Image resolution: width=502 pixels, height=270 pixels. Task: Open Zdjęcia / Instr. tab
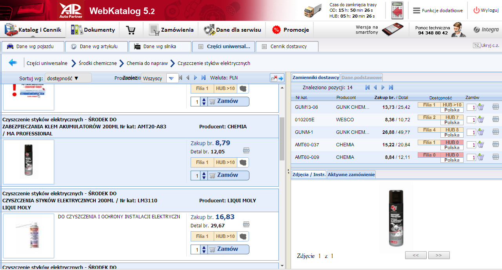click(x=309, y=175)
